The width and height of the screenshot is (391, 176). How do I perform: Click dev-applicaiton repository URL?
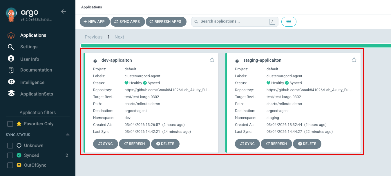[x=167, y=90]
